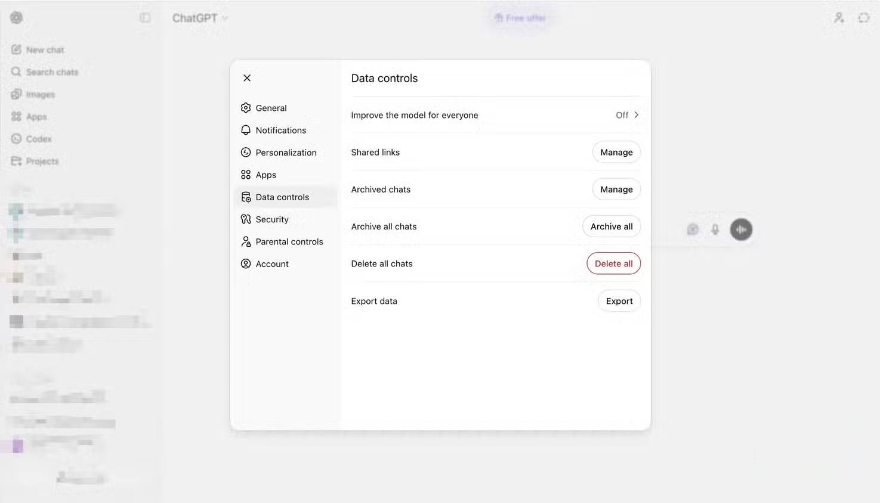This screenshot has height=503, width=880.
Task: Close the settings dialog with the X icon
Action: click(247, 78)
